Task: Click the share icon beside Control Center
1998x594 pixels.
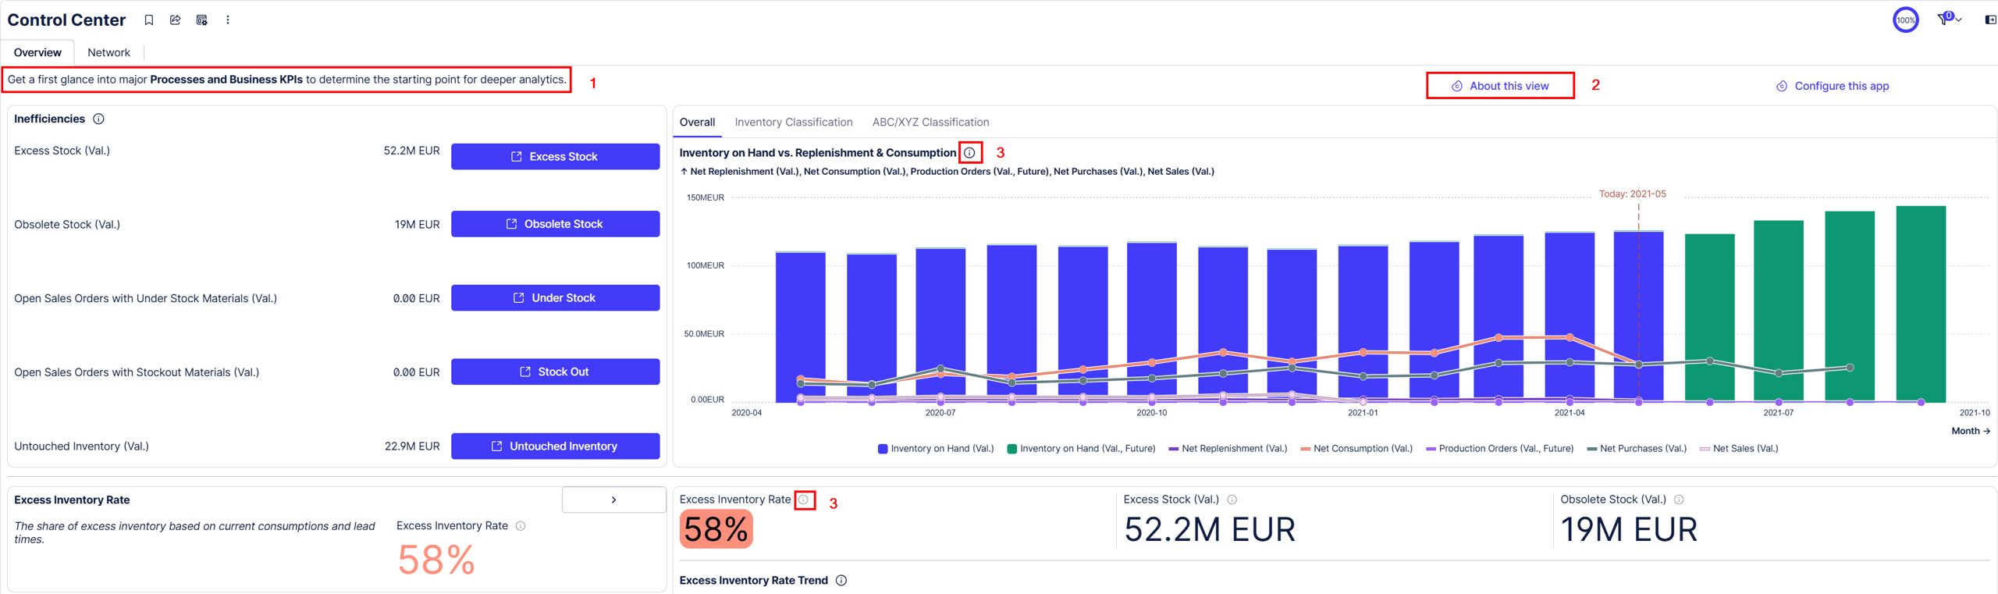Action: tap(175, 20)
